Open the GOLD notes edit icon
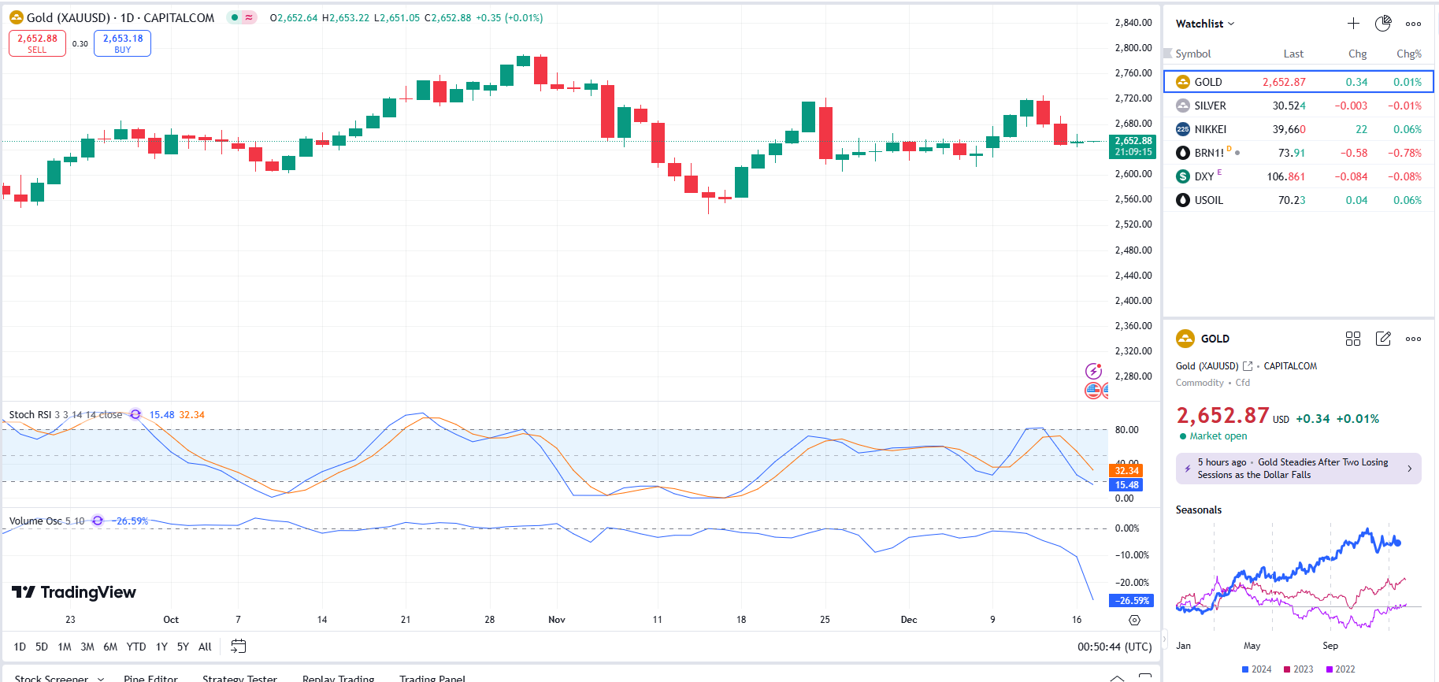 [1383, 339]
